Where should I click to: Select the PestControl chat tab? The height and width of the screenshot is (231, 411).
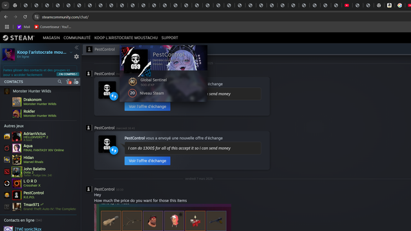[101, 49]
